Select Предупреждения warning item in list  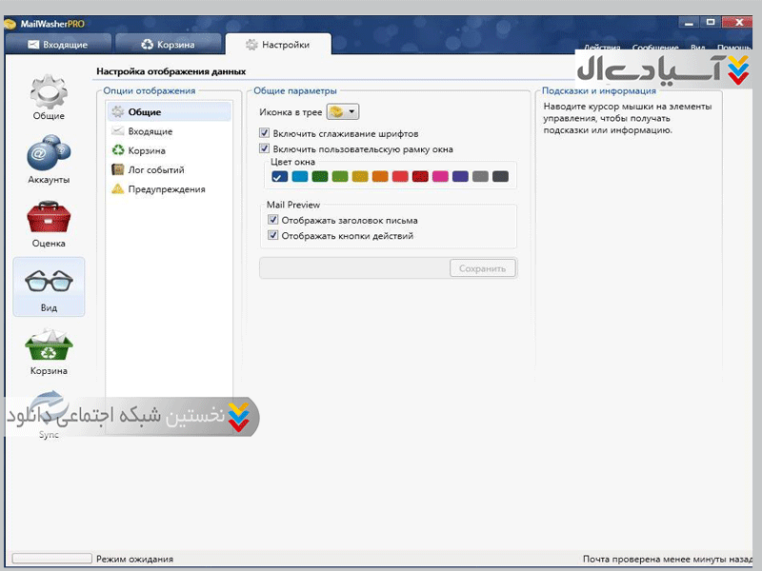pyautogui.click(x=166, y=189)
